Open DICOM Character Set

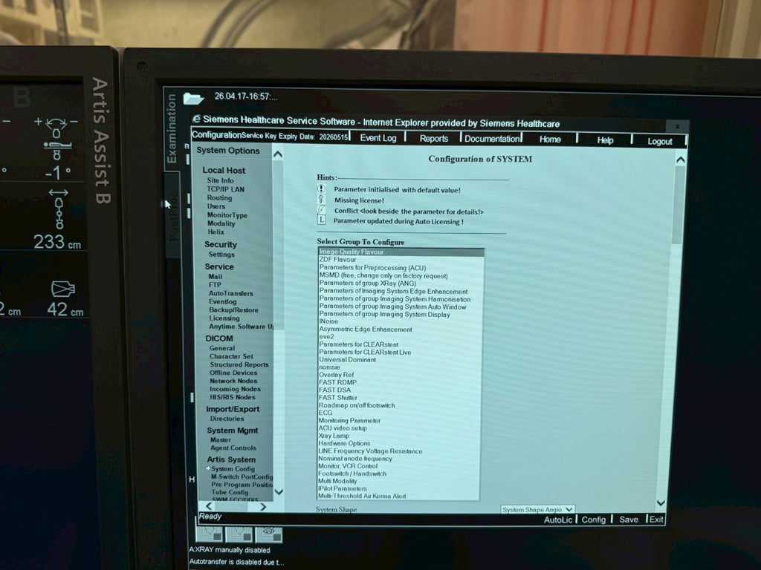231,356
